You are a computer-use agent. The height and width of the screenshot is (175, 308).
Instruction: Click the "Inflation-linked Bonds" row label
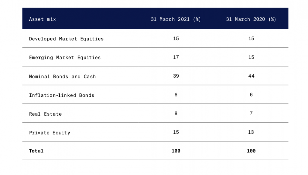[62, 95]
